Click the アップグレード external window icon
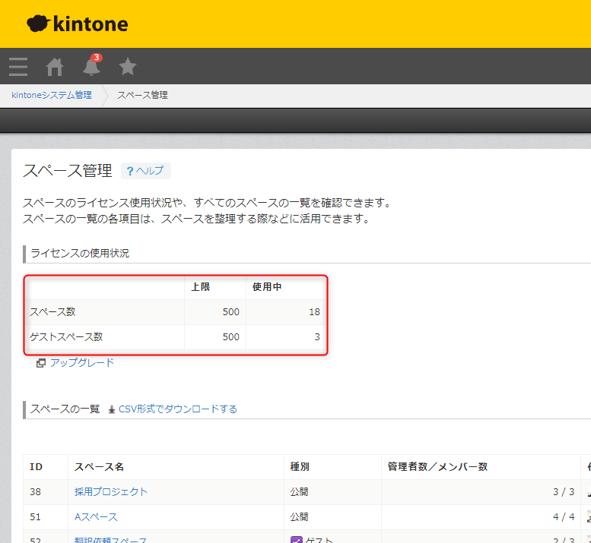The height and width of the screenshot is (543, 591). (41, 363)
